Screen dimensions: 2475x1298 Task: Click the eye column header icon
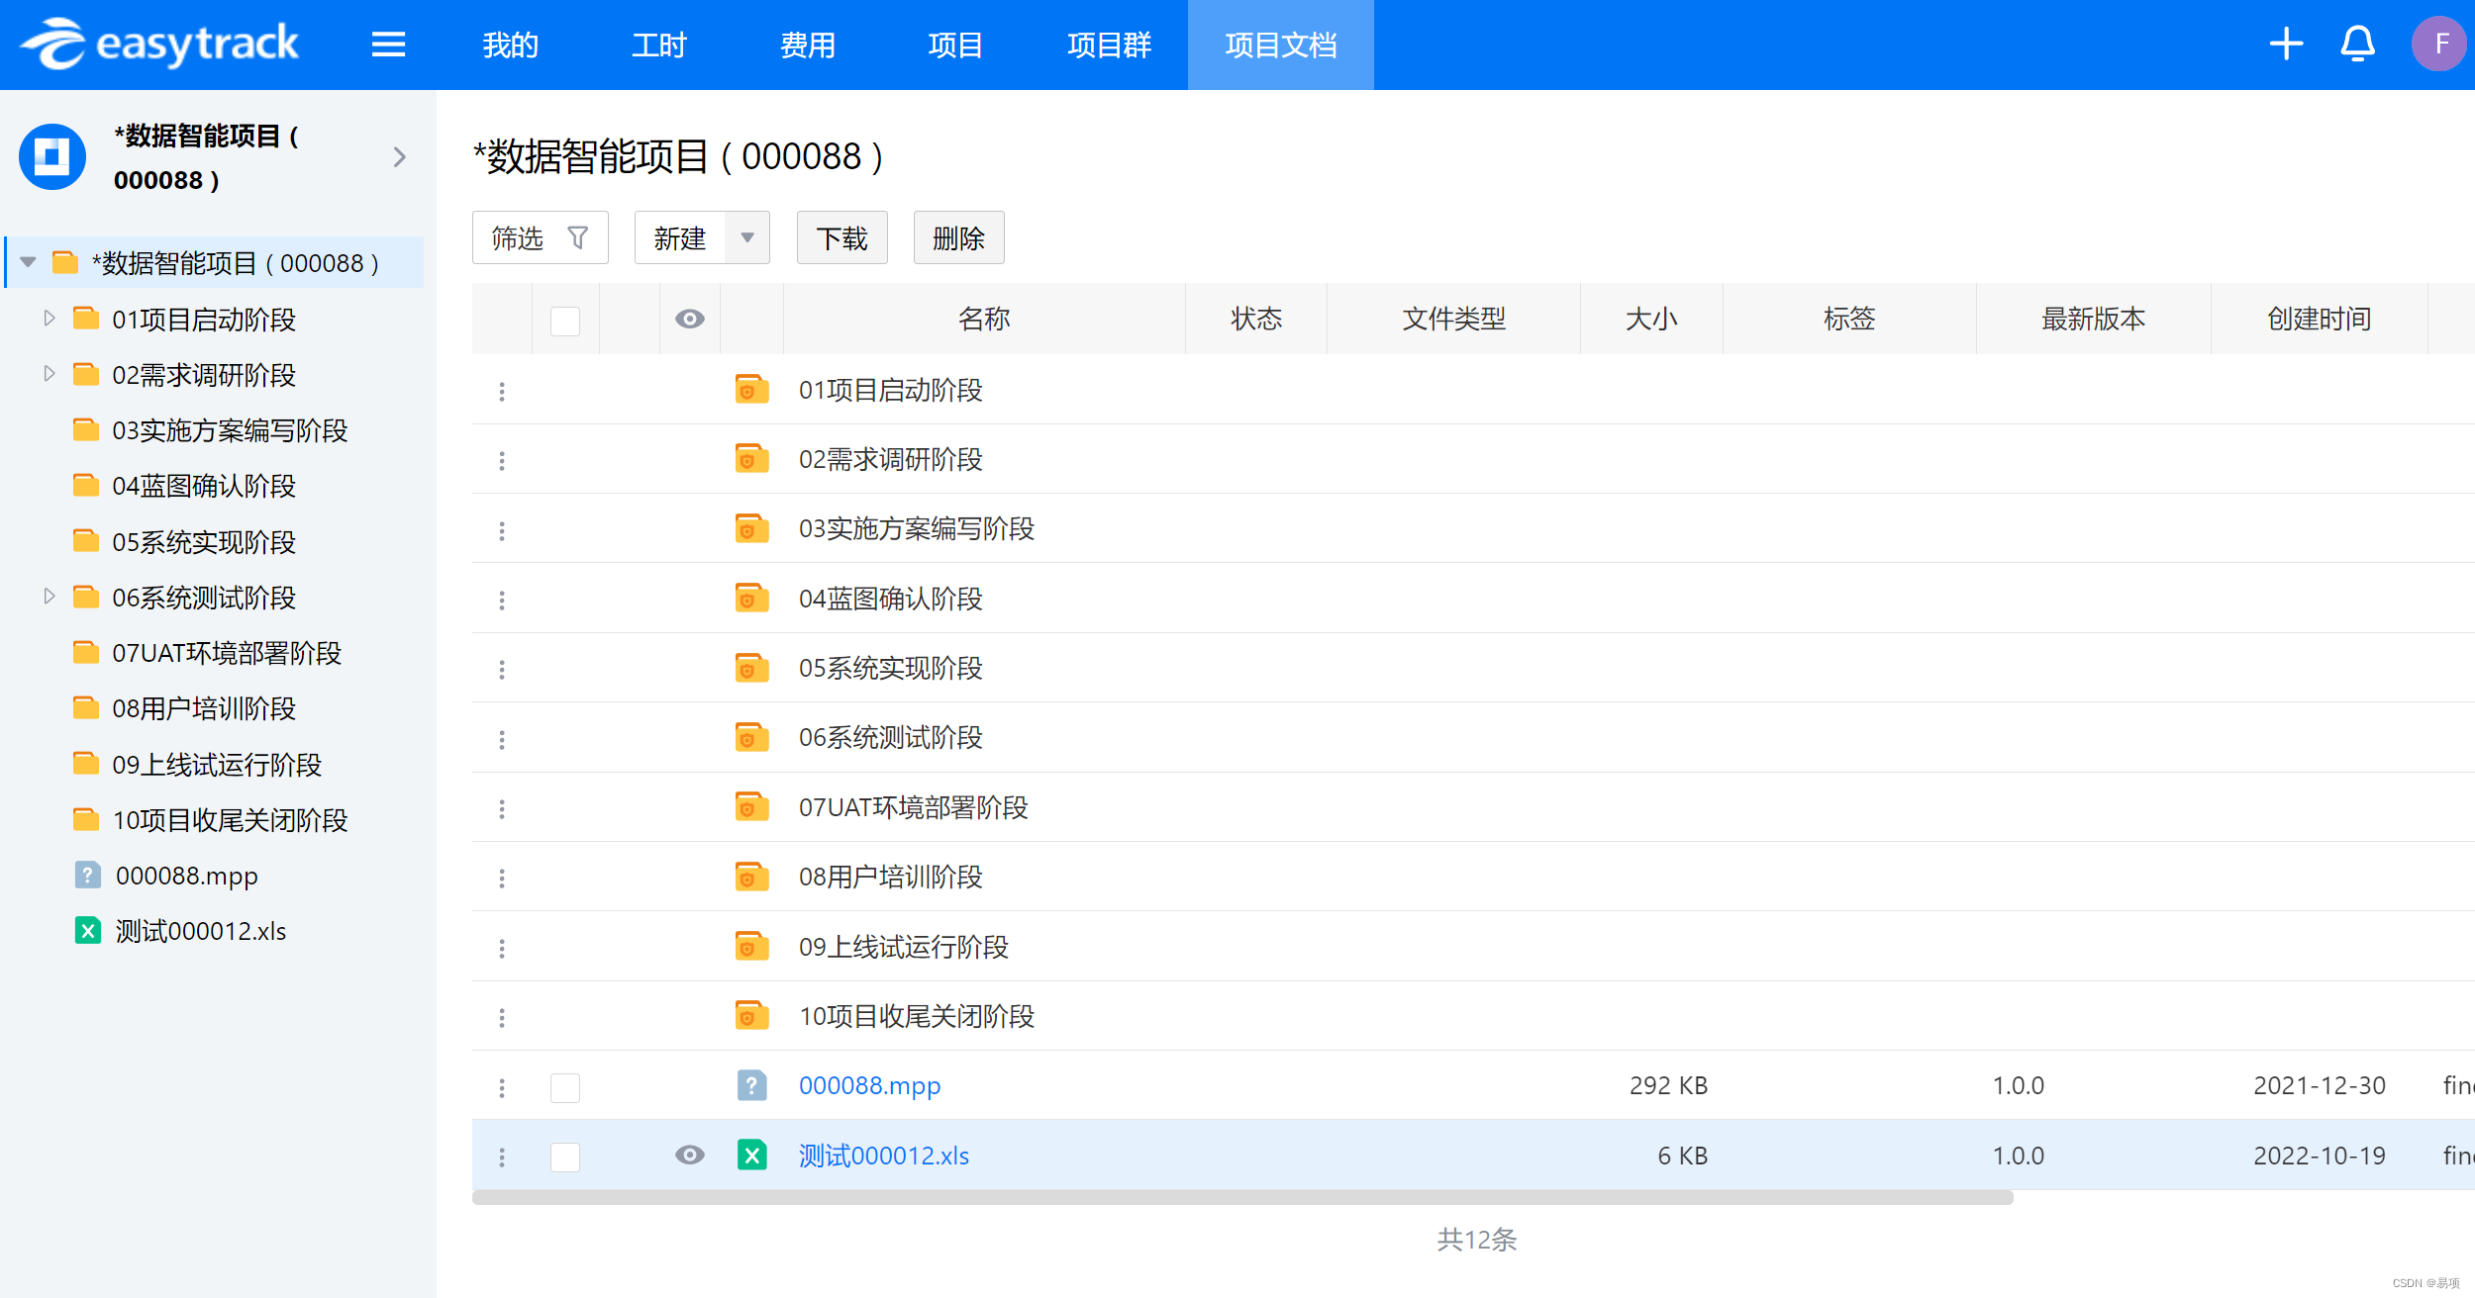[x=689, y=319]
